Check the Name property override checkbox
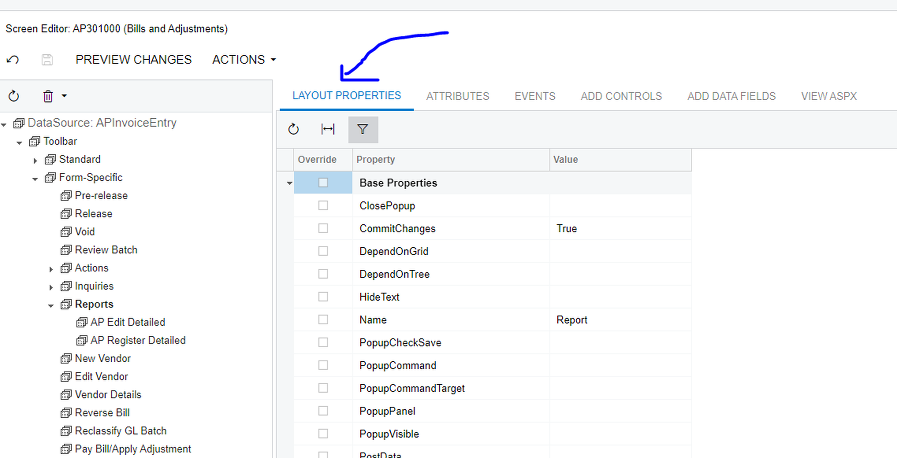897x458 pixels. click(323, 320)
